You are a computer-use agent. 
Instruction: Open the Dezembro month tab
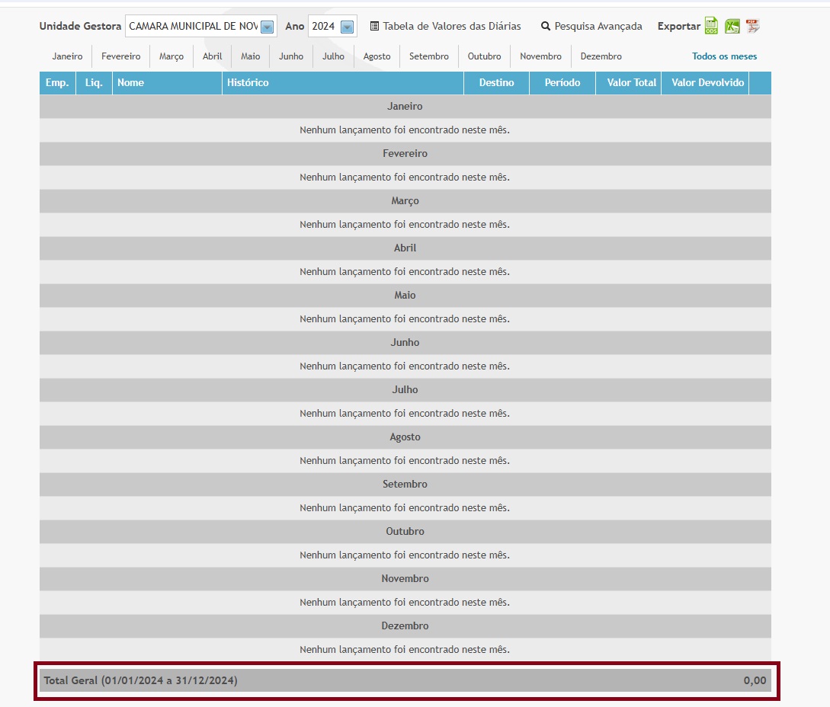tap(601, 56)
